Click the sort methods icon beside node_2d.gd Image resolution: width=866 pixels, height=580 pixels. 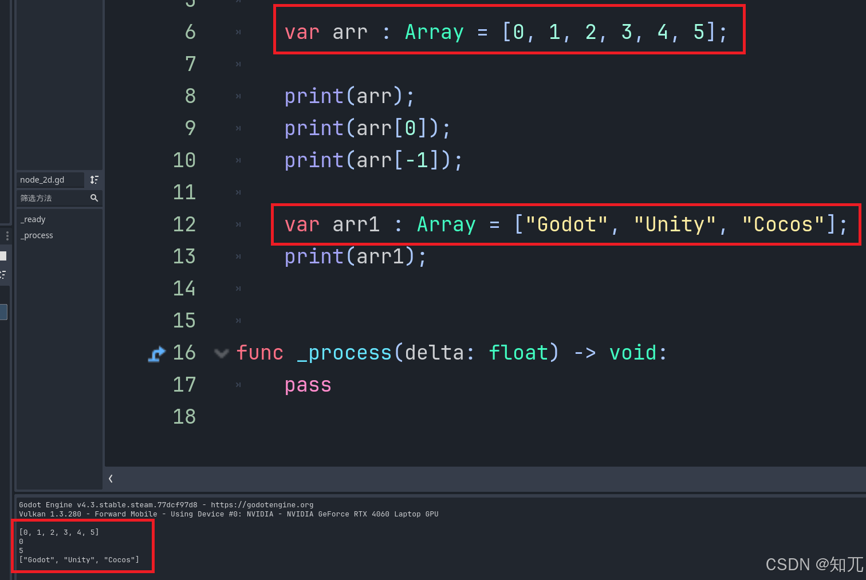[95, 179]
